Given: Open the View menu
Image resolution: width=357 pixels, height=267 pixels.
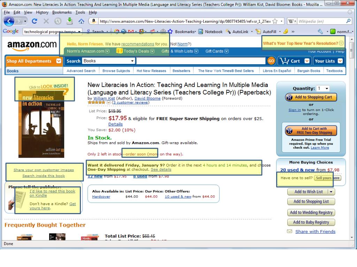Looking at the screenshot, I should point(28,12).
